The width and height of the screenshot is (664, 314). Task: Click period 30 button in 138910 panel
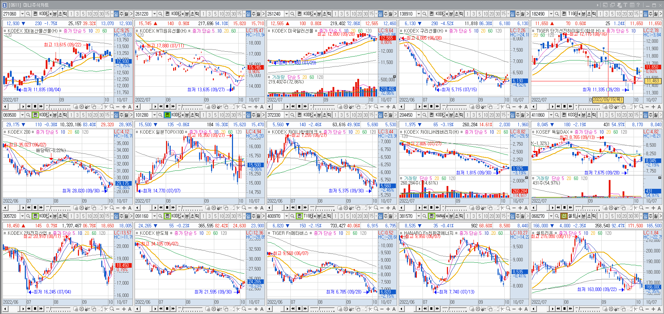[x=498, y=14]
